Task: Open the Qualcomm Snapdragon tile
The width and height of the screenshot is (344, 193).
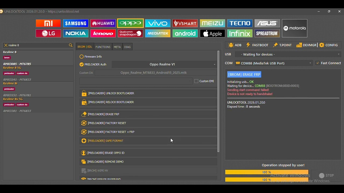Action: coord(130,33)
